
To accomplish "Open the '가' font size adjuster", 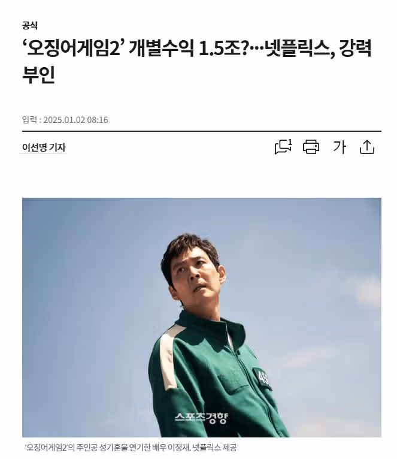I will 340,147.
